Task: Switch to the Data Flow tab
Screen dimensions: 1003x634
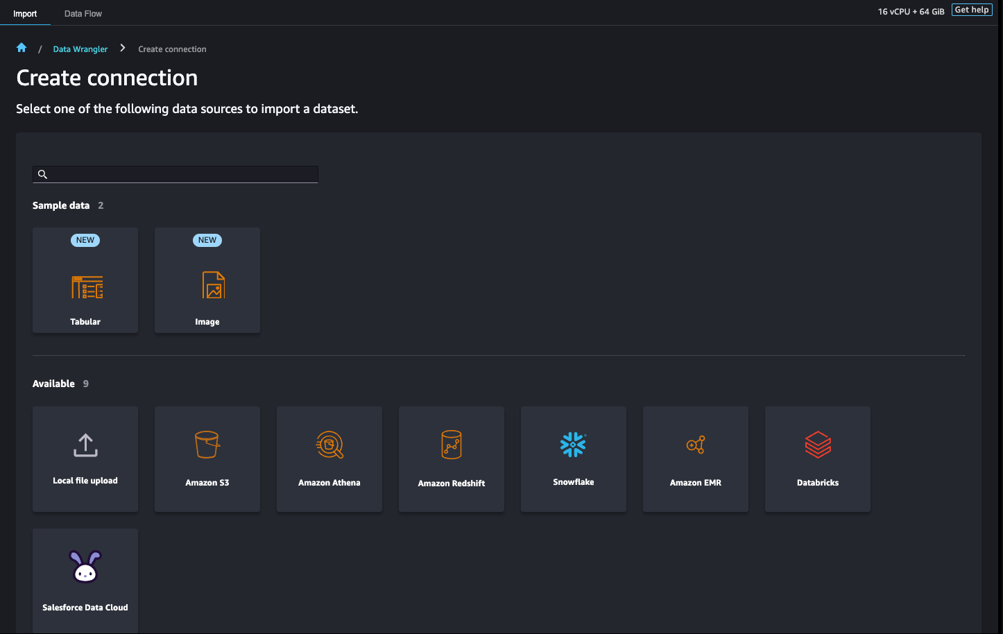Action: point(83,13)
